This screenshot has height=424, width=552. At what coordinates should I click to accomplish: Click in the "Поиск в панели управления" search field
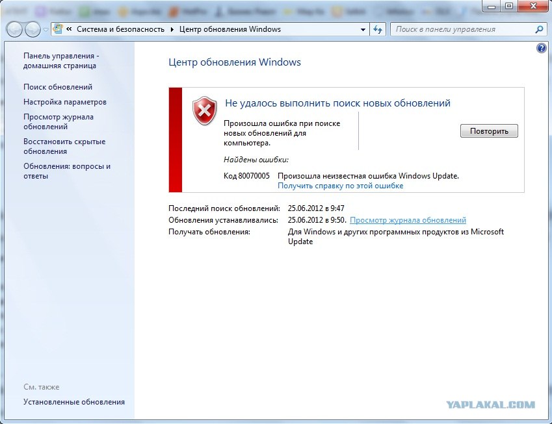[462, 29]
